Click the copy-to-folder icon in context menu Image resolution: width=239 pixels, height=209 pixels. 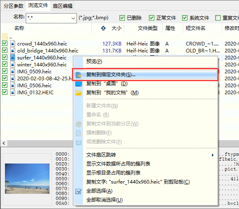point(79,75)
